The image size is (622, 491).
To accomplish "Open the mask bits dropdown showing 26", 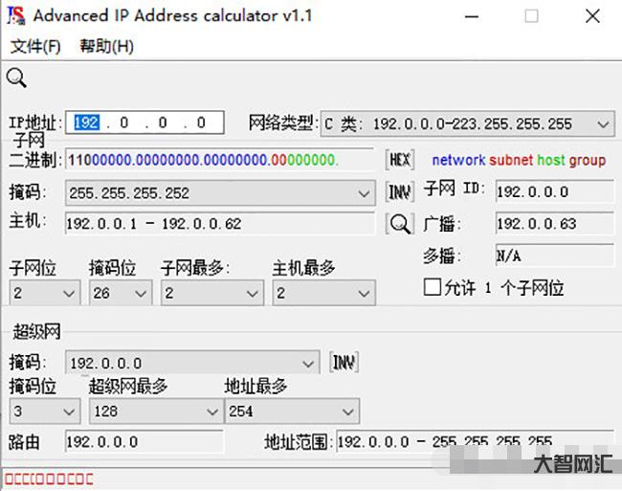I will 142,293.
